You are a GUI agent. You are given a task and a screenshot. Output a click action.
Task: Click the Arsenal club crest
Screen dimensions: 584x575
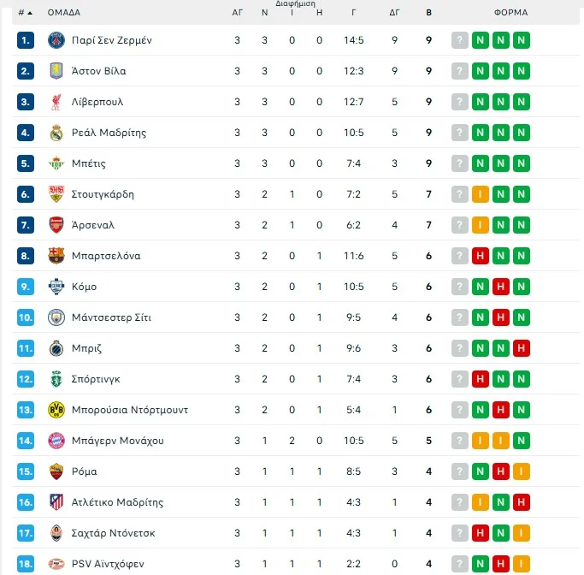(56, 225)
